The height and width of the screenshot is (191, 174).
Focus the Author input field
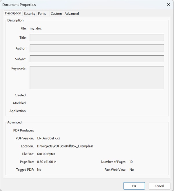click(x=97, y=48)
